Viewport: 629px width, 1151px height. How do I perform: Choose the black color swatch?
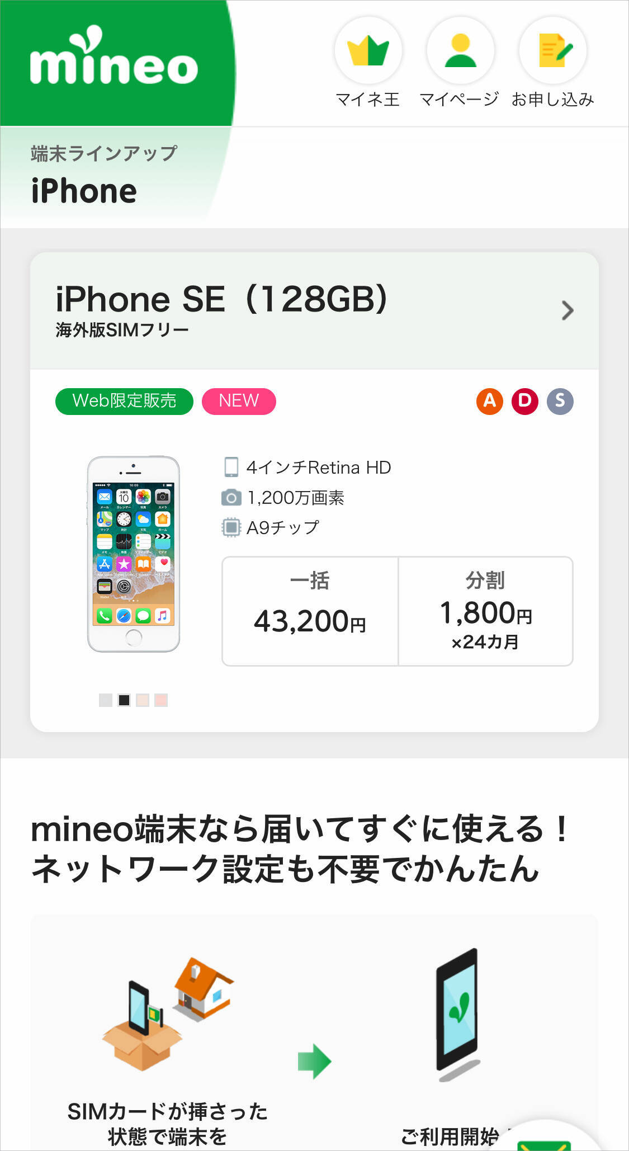click(124, 700)
